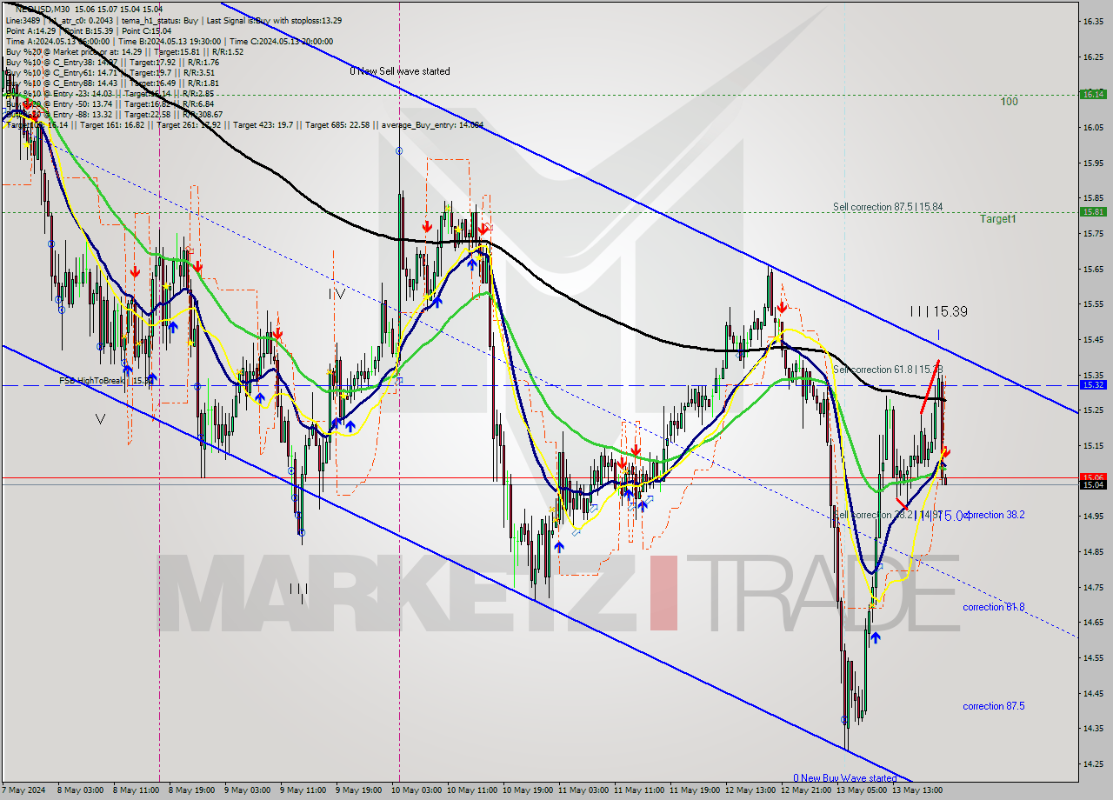Click the red sell arrow after the 12 May 13:00 peak
The width and height of the screenshot is (1113, 800).
[x=783, y=306]
